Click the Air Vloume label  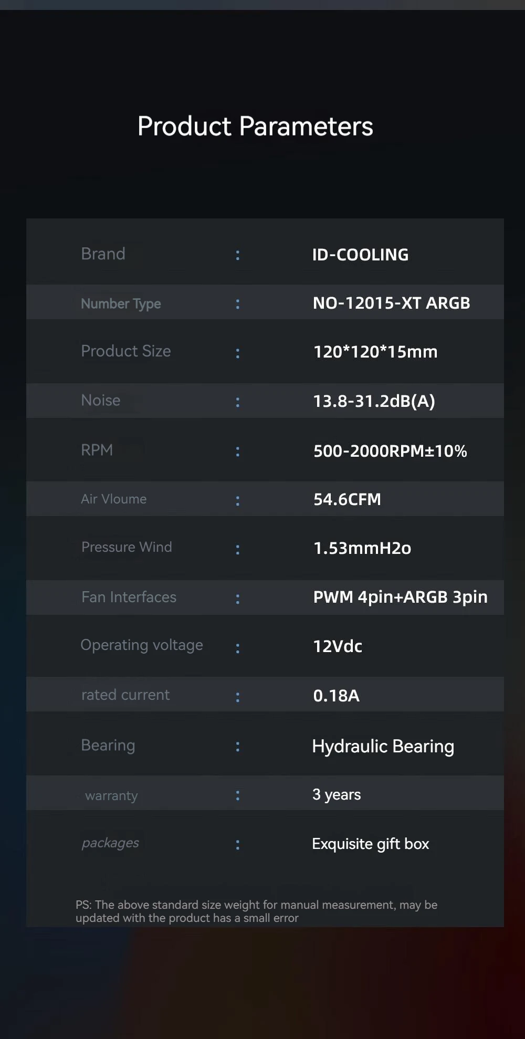tap(114, 499)
